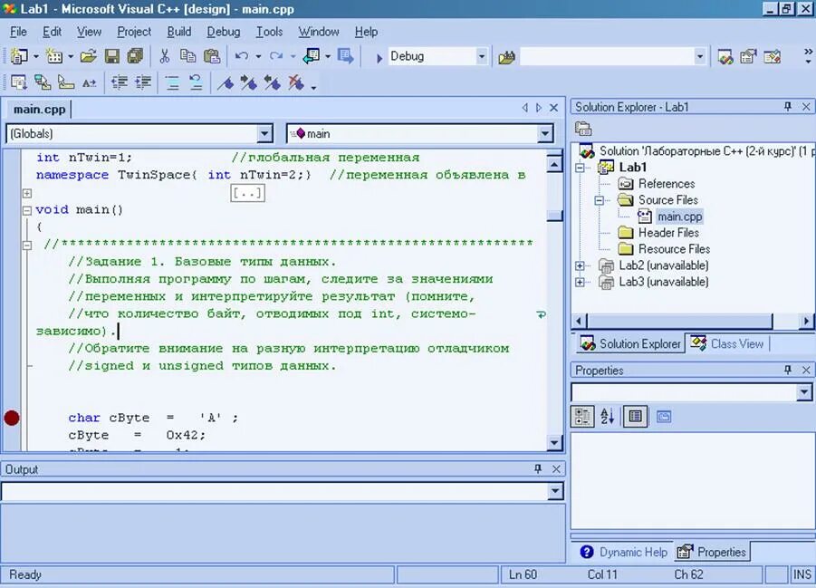The image size is (816, 588).
Task: Open the Debug menu
Action: (224, 32)
